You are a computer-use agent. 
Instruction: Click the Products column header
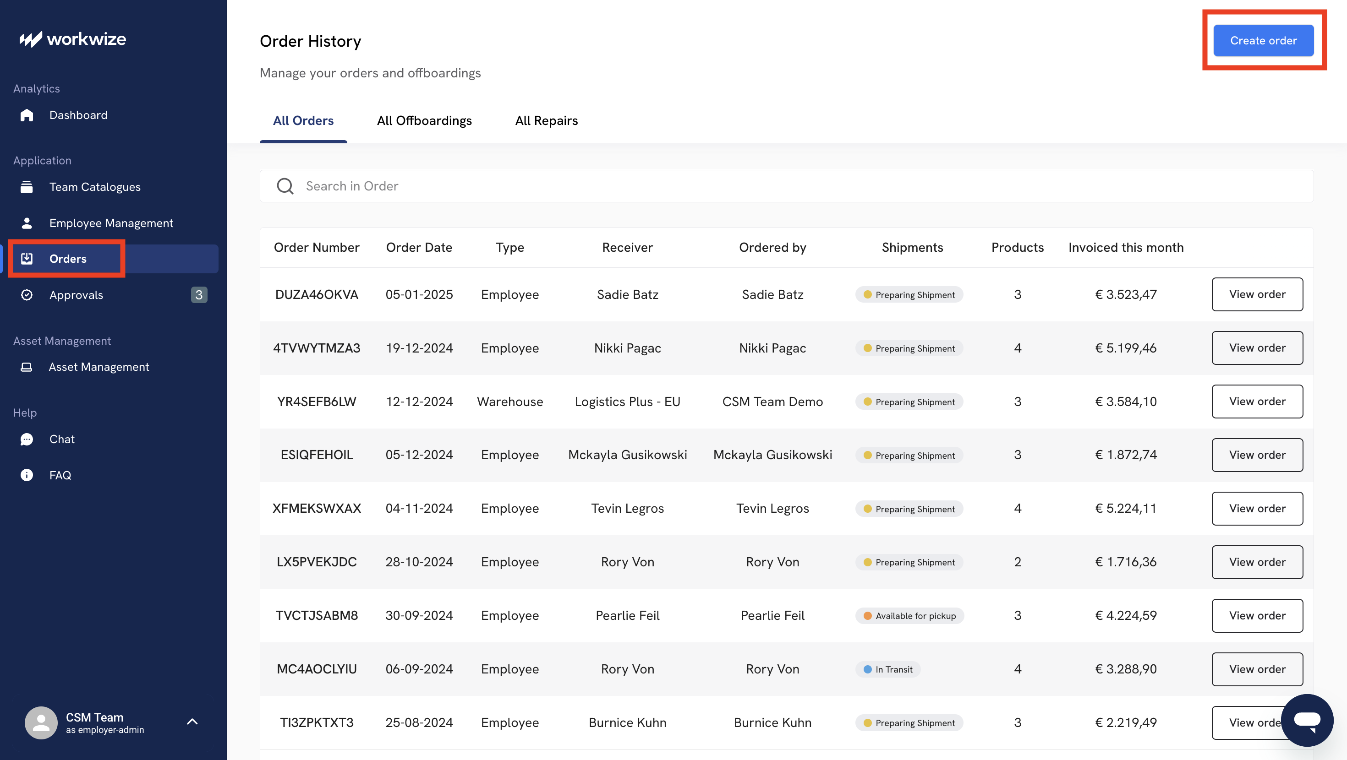coord(1017,247)
